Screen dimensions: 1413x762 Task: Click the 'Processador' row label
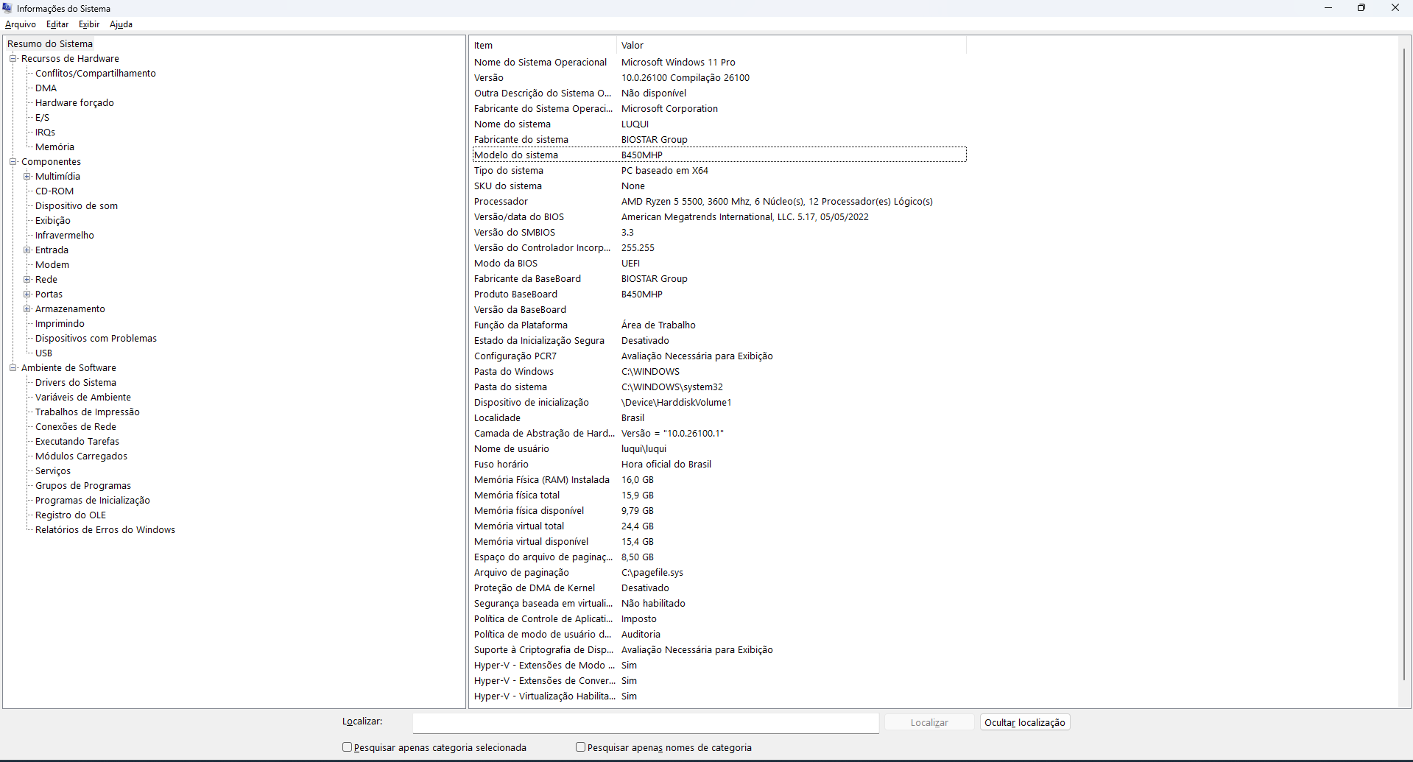coord(501,202)
